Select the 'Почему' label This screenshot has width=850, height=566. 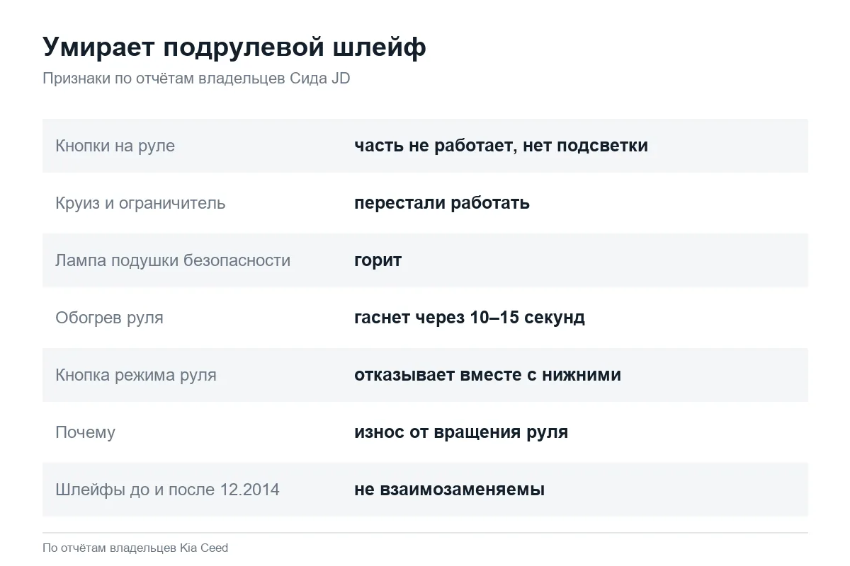(x=85, y=432)
